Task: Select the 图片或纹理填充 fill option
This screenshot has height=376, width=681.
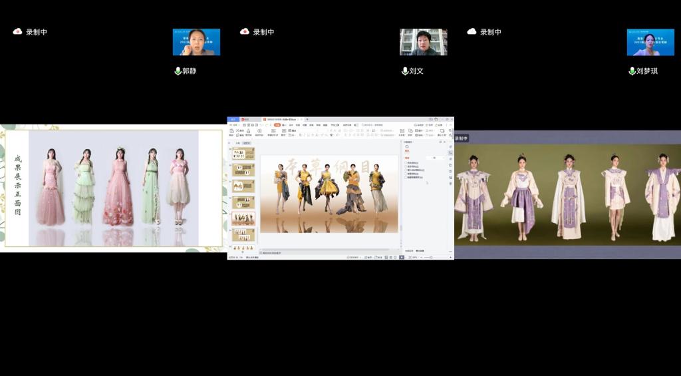Action: point(407,170)
